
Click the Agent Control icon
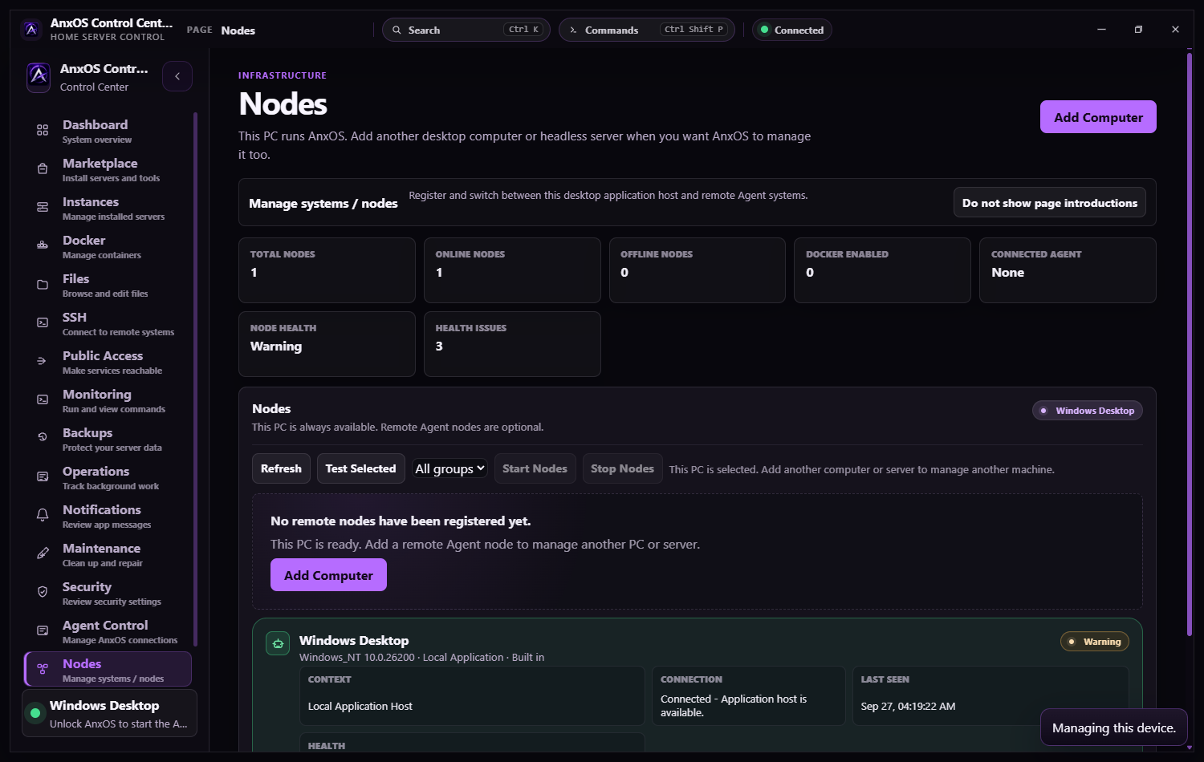point(43,630)
